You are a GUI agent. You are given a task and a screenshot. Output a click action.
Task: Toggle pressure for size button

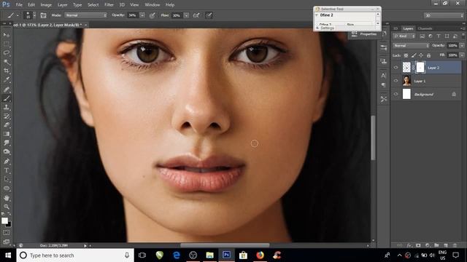click(209, 15)
